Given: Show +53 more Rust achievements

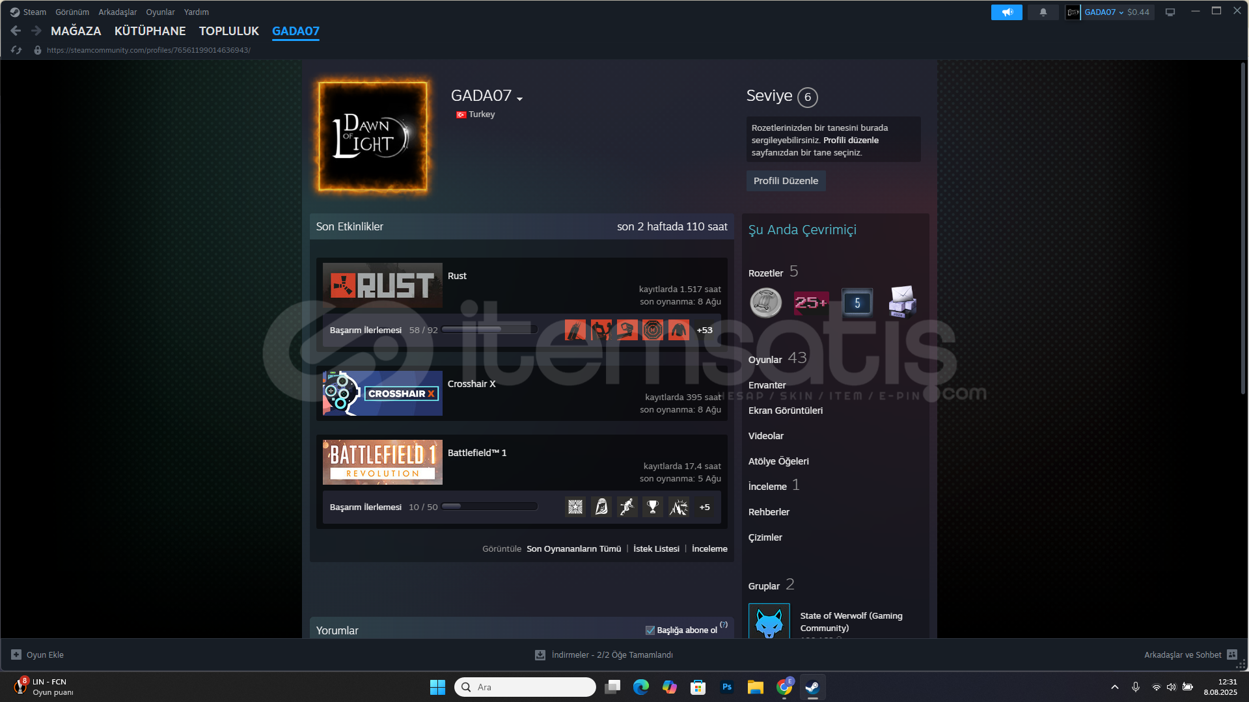Looking at the screenshot, I should 704,330.
